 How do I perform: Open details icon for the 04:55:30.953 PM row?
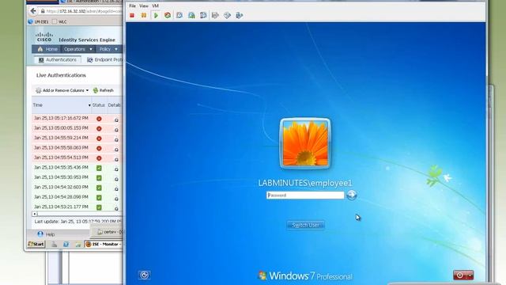(116, 179)
